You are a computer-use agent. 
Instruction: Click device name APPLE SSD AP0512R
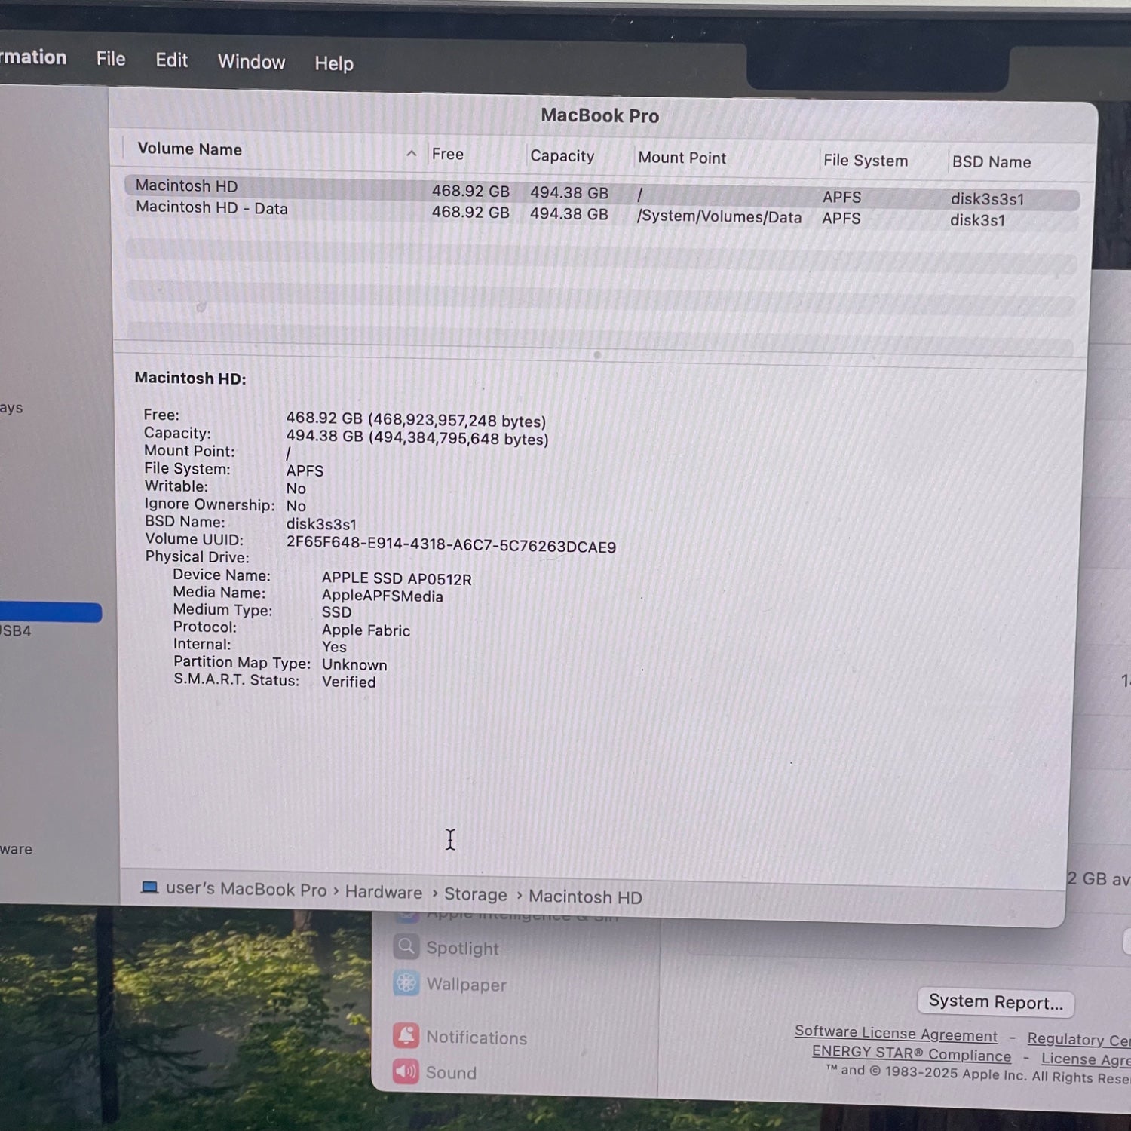point(397,579)
